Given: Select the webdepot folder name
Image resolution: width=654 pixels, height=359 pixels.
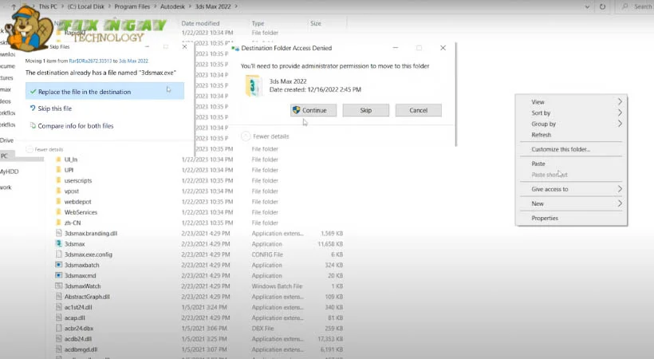Looking at the screenshot, I should [x=77, y=202].
